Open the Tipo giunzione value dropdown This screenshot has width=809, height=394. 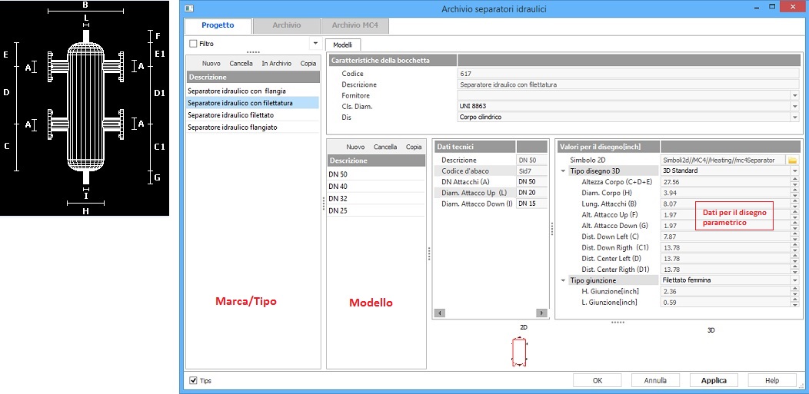(x=794, y=280)
